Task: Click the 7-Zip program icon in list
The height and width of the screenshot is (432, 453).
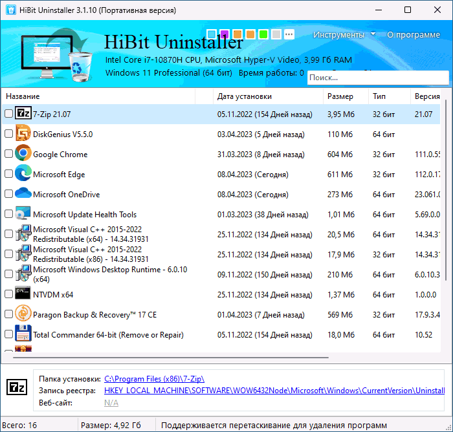Action: [x=23, y=113]
